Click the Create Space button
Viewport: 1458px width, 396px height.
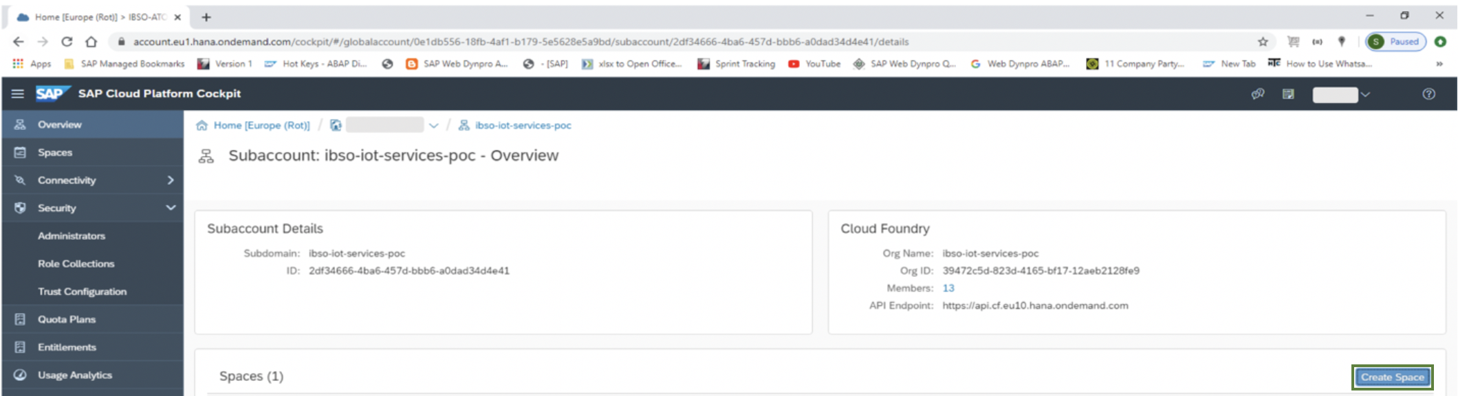(x=1393, y=377)
